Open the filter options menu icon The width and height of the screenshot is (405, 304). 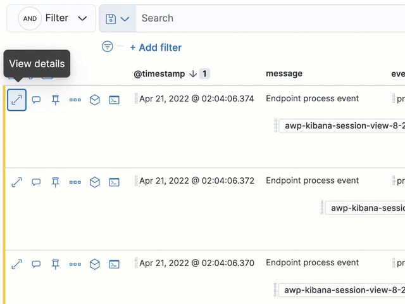pyautogui.click(x=108, y=46)
